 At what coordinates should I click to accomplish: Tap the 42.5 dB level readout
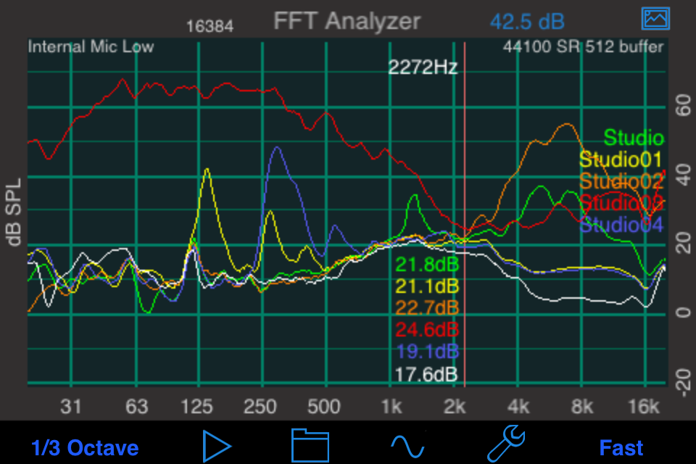coord(527,21)
